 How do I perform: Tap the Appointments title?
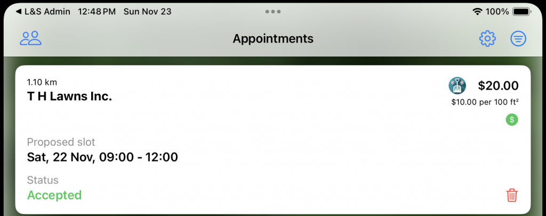tap(273, 38)
